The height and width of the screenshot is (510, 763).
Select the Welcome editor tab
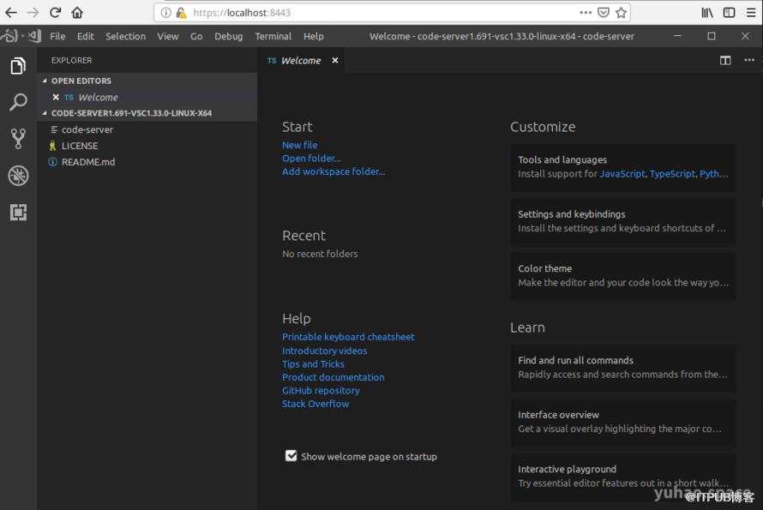pos(302,60)
